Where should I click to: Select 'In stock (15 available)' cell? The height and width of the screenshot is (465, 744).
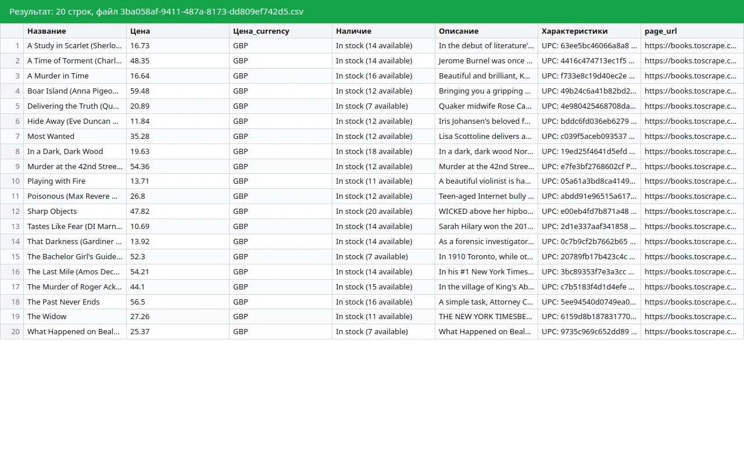coord(384,287)
